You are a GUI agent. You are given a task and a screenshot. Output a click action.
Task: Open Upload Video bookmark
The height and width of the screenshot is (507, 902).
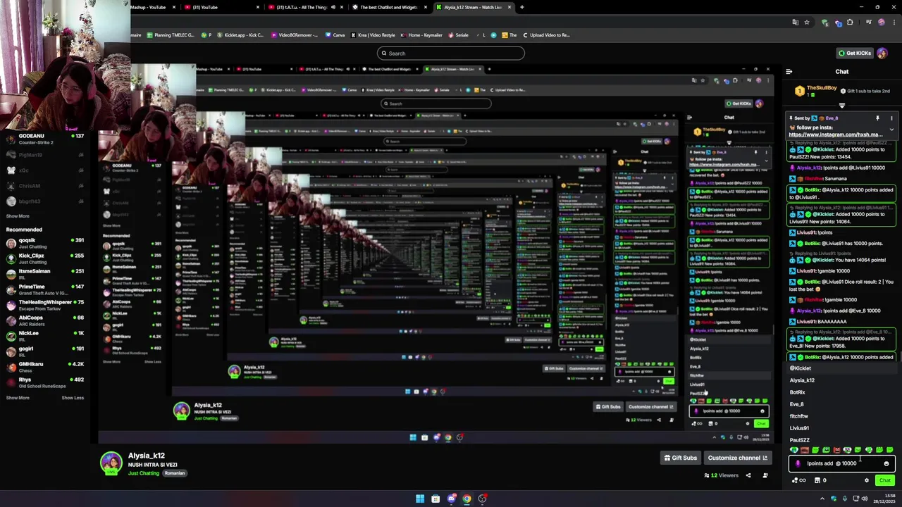coord(545,35)
